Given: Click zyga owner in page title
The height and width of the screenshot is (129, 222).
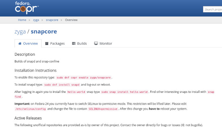Looking at the screenshot, I should coord(20,32).
